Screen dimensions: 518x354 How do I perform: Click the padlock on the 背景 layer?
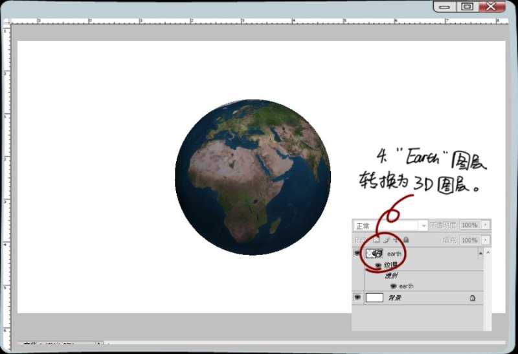point(472,298)
